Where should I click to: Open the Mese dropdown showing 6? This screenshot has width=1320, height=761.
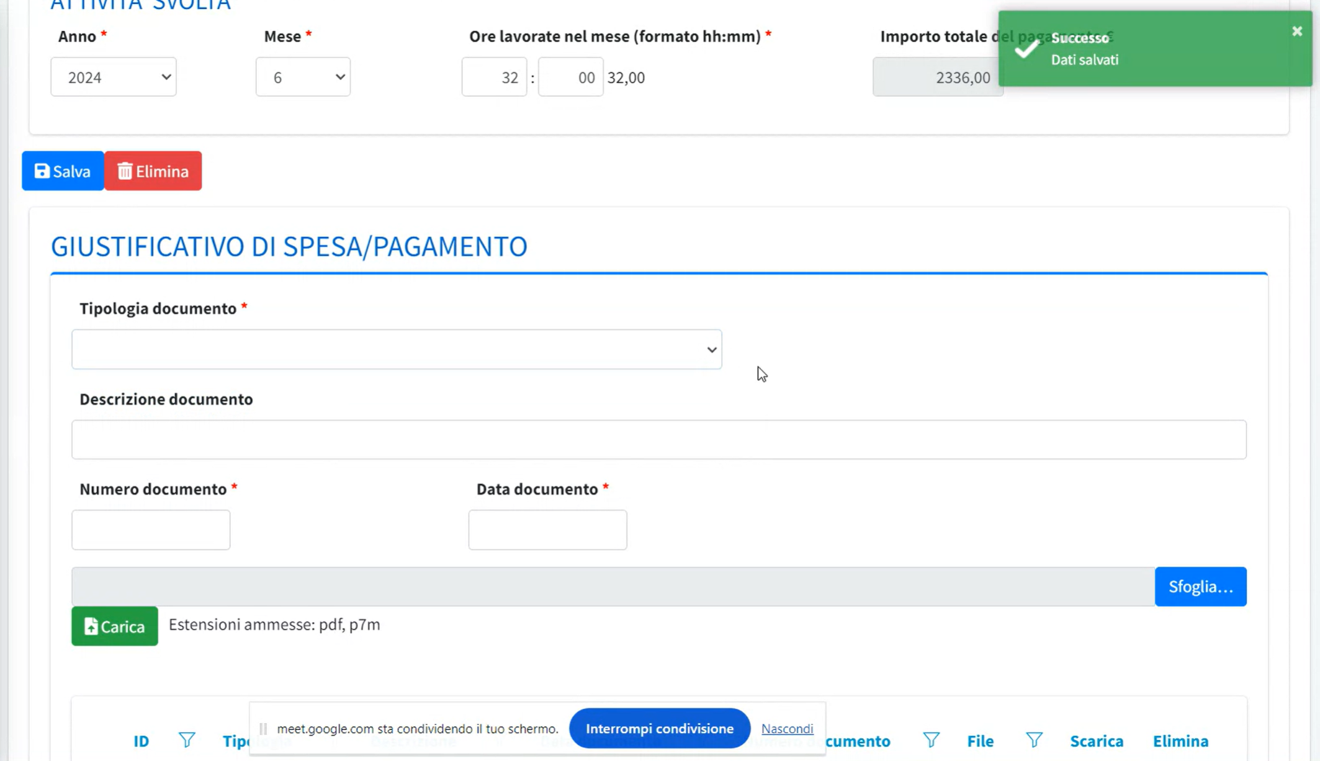pos(303,77)
